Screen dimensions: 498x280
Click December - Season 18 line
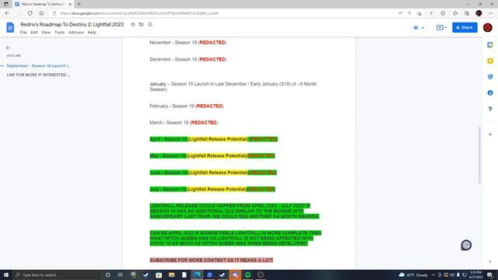coord(188,59)
